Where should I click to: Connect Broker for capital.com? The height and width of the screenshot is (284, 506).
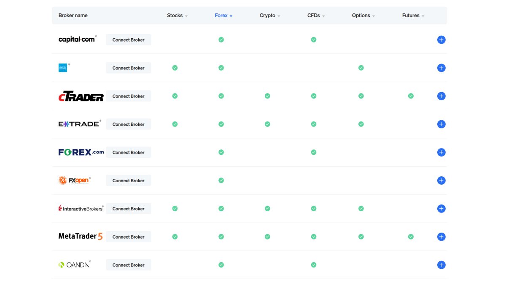(x=129, y=40)
